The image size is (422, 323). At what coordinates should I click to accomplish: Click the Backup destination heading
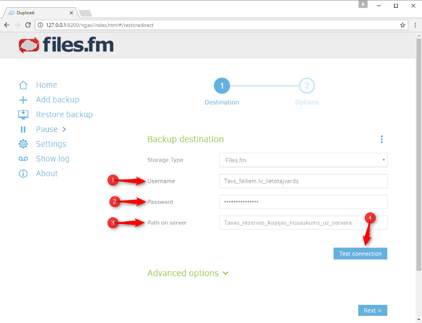185,139
